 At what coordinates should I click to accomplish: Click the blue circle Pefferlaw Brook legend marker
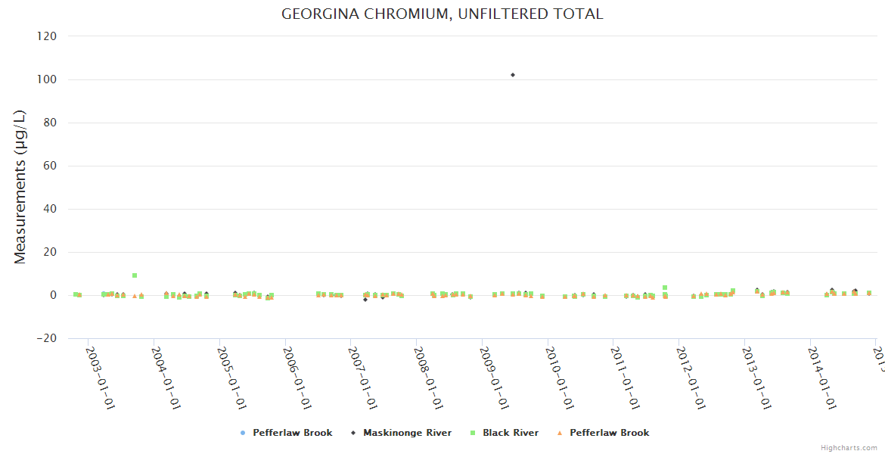tap(242, 433)
